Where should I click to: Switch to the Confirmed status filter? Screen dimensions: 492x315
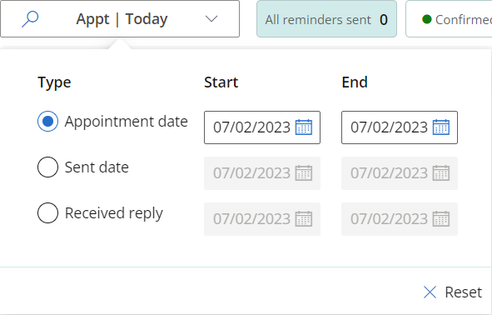pyautogui.click(x=449, y=19)
